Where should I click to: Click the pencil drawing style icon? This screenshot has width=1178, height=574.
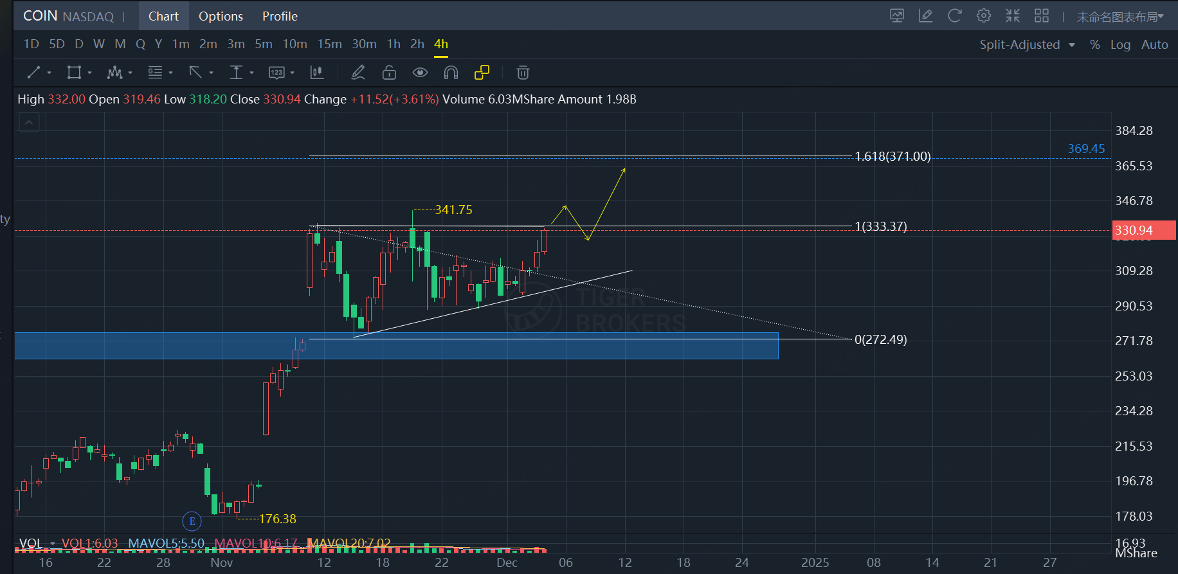click(358, 73)
